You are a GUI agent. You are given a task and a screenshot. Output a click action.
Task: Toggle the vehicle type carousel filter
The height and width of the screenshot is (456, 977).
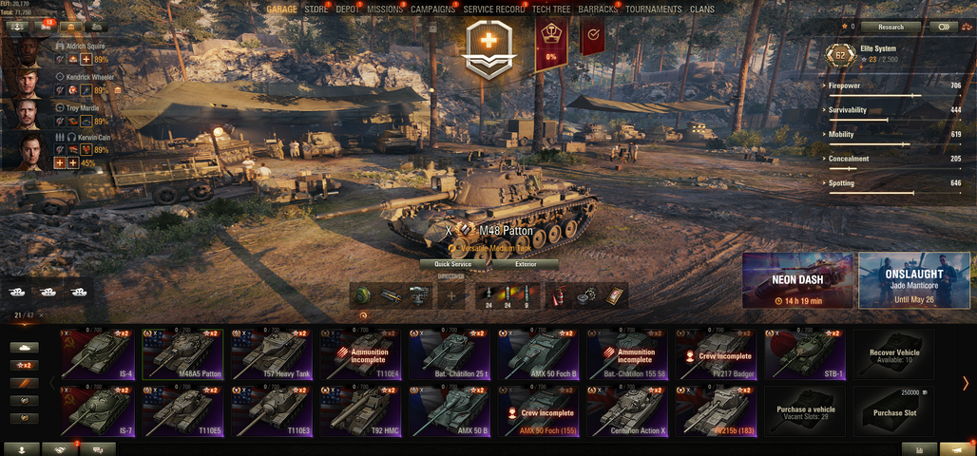[25, 348]
